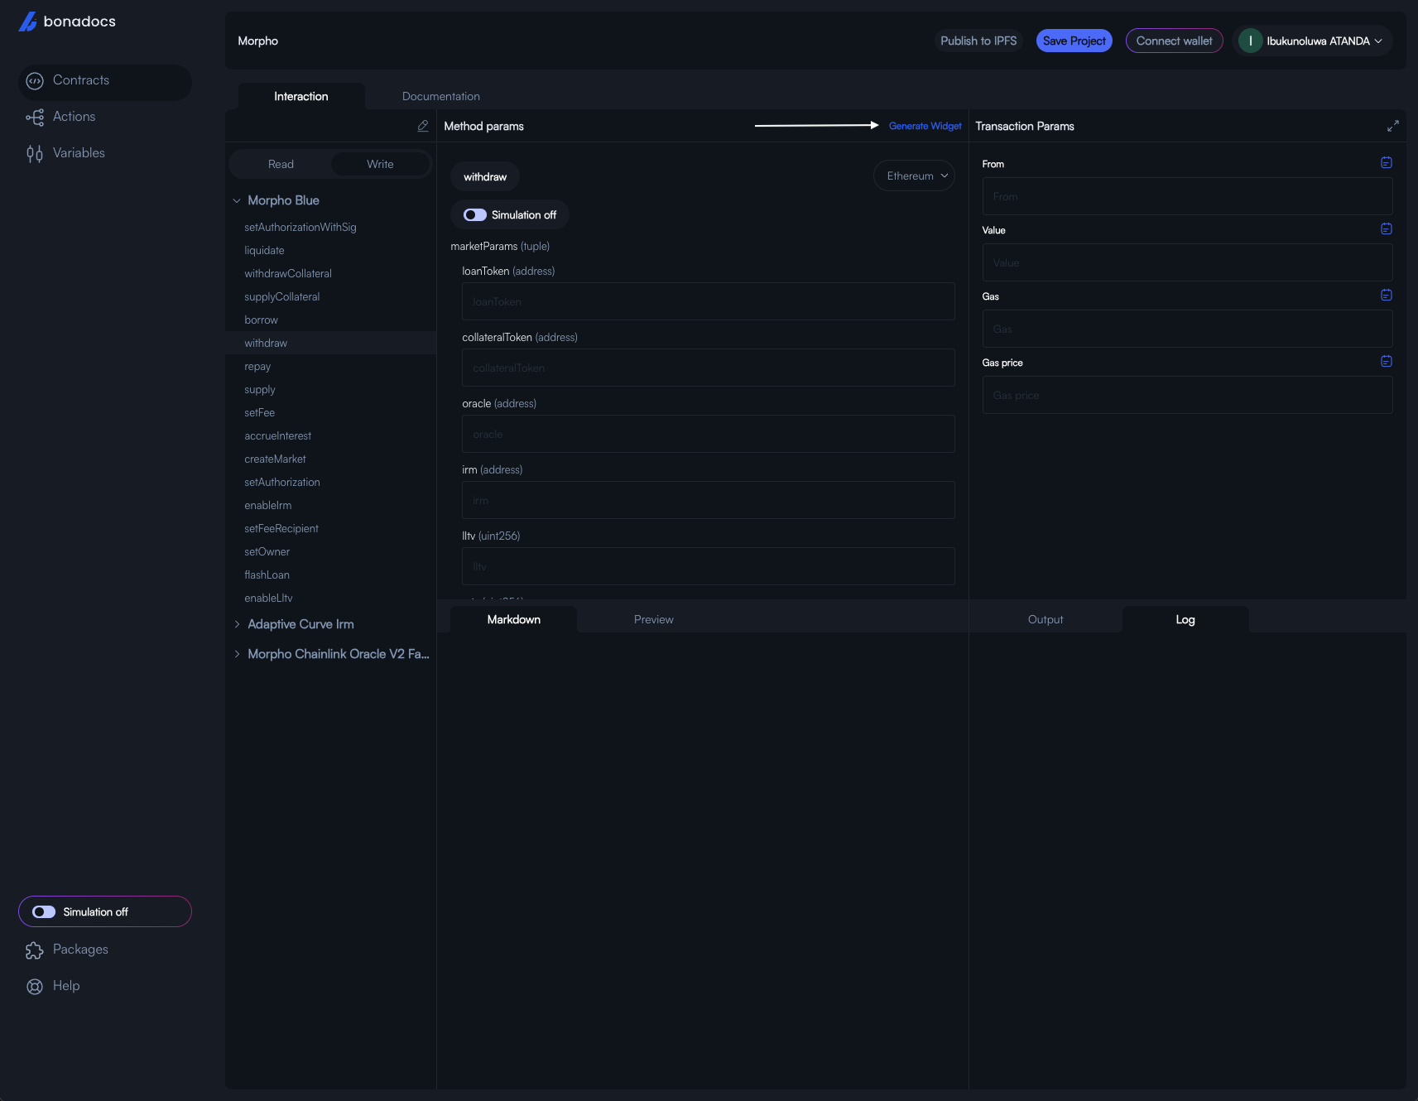Viewport: 1418px width, 1101px height.
Task: Select the setFeeRecipient method
Action: tap(331, 528)
